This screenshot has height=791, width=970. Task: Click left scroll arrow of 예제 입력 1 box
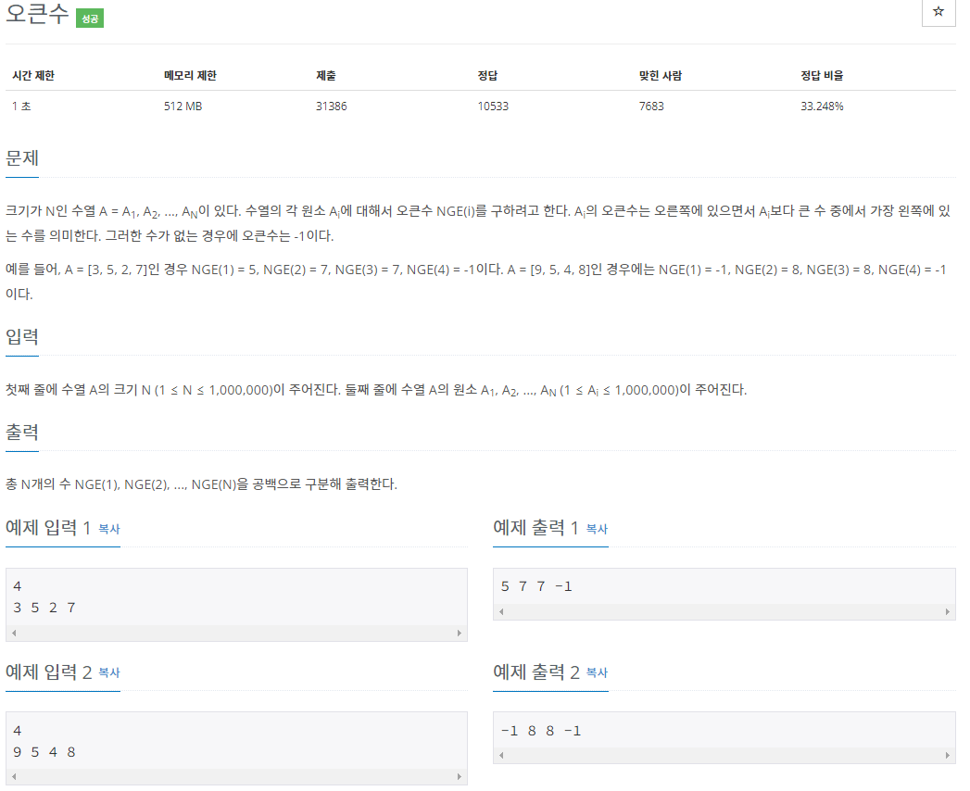[14, 633]
